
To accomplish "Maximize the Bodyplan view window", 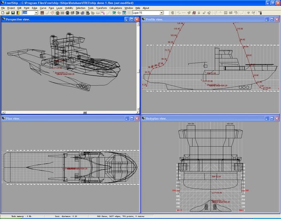I will tap(271, 119).
